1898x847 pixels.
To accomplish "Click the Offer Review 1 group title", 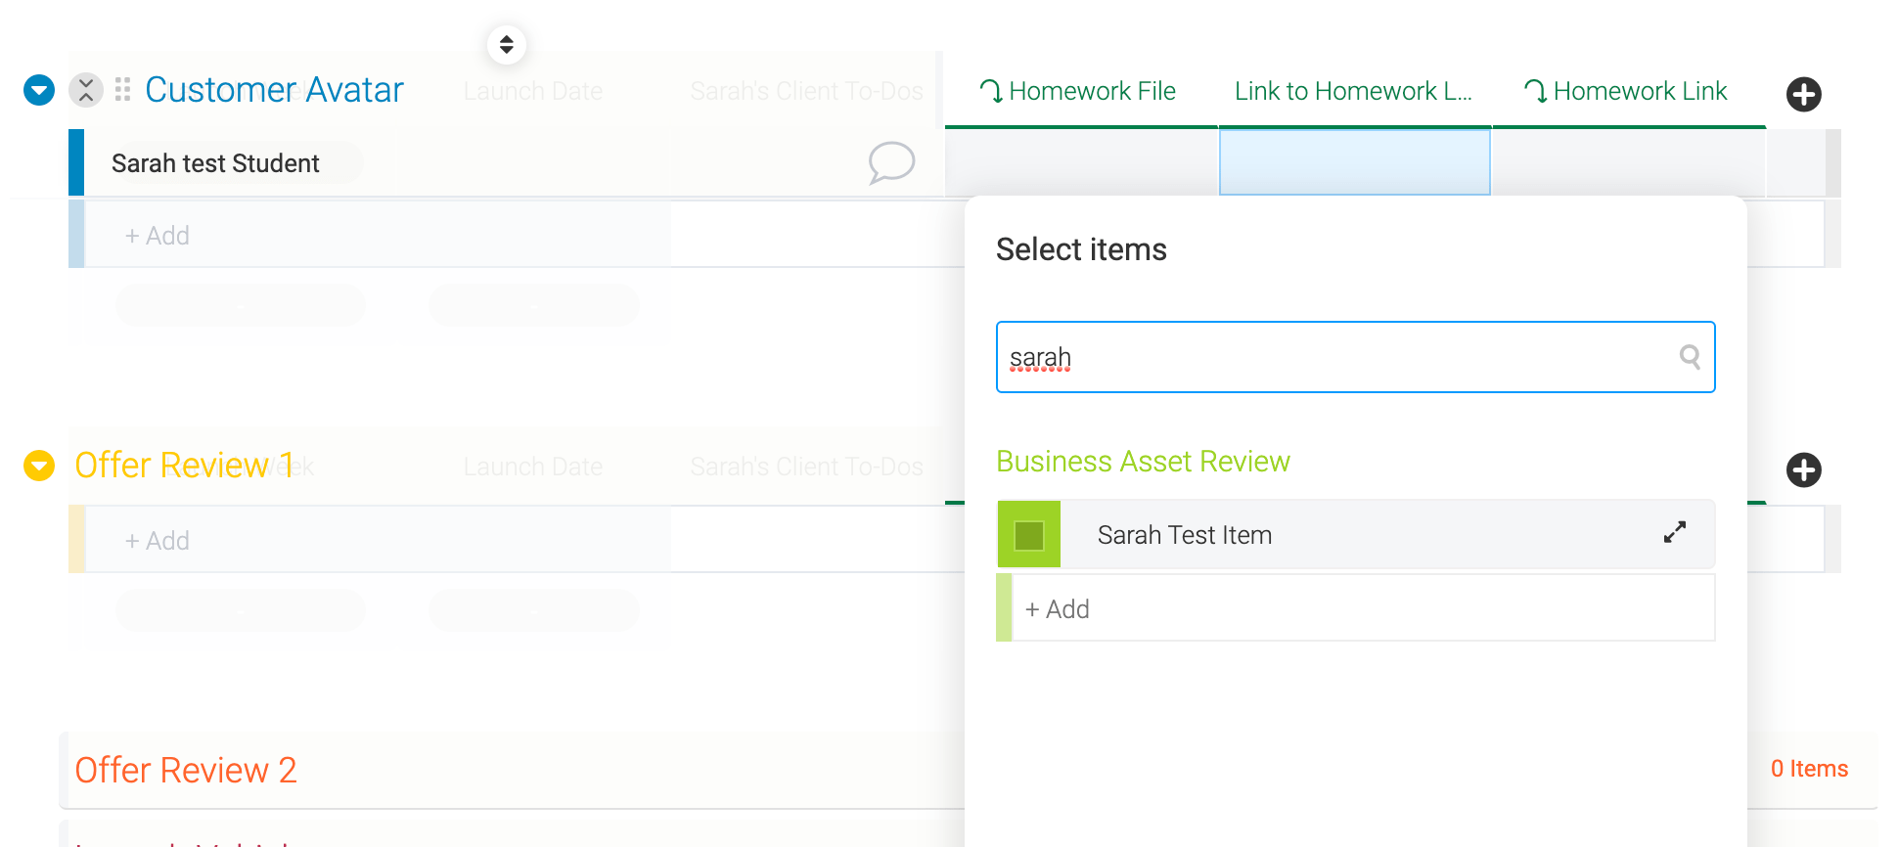I will 184,466.
